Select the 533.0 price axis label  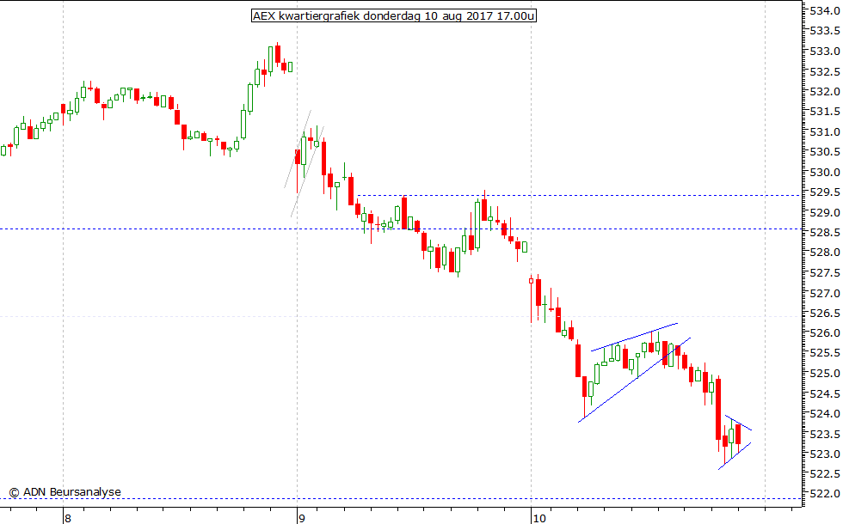(825, 51)
